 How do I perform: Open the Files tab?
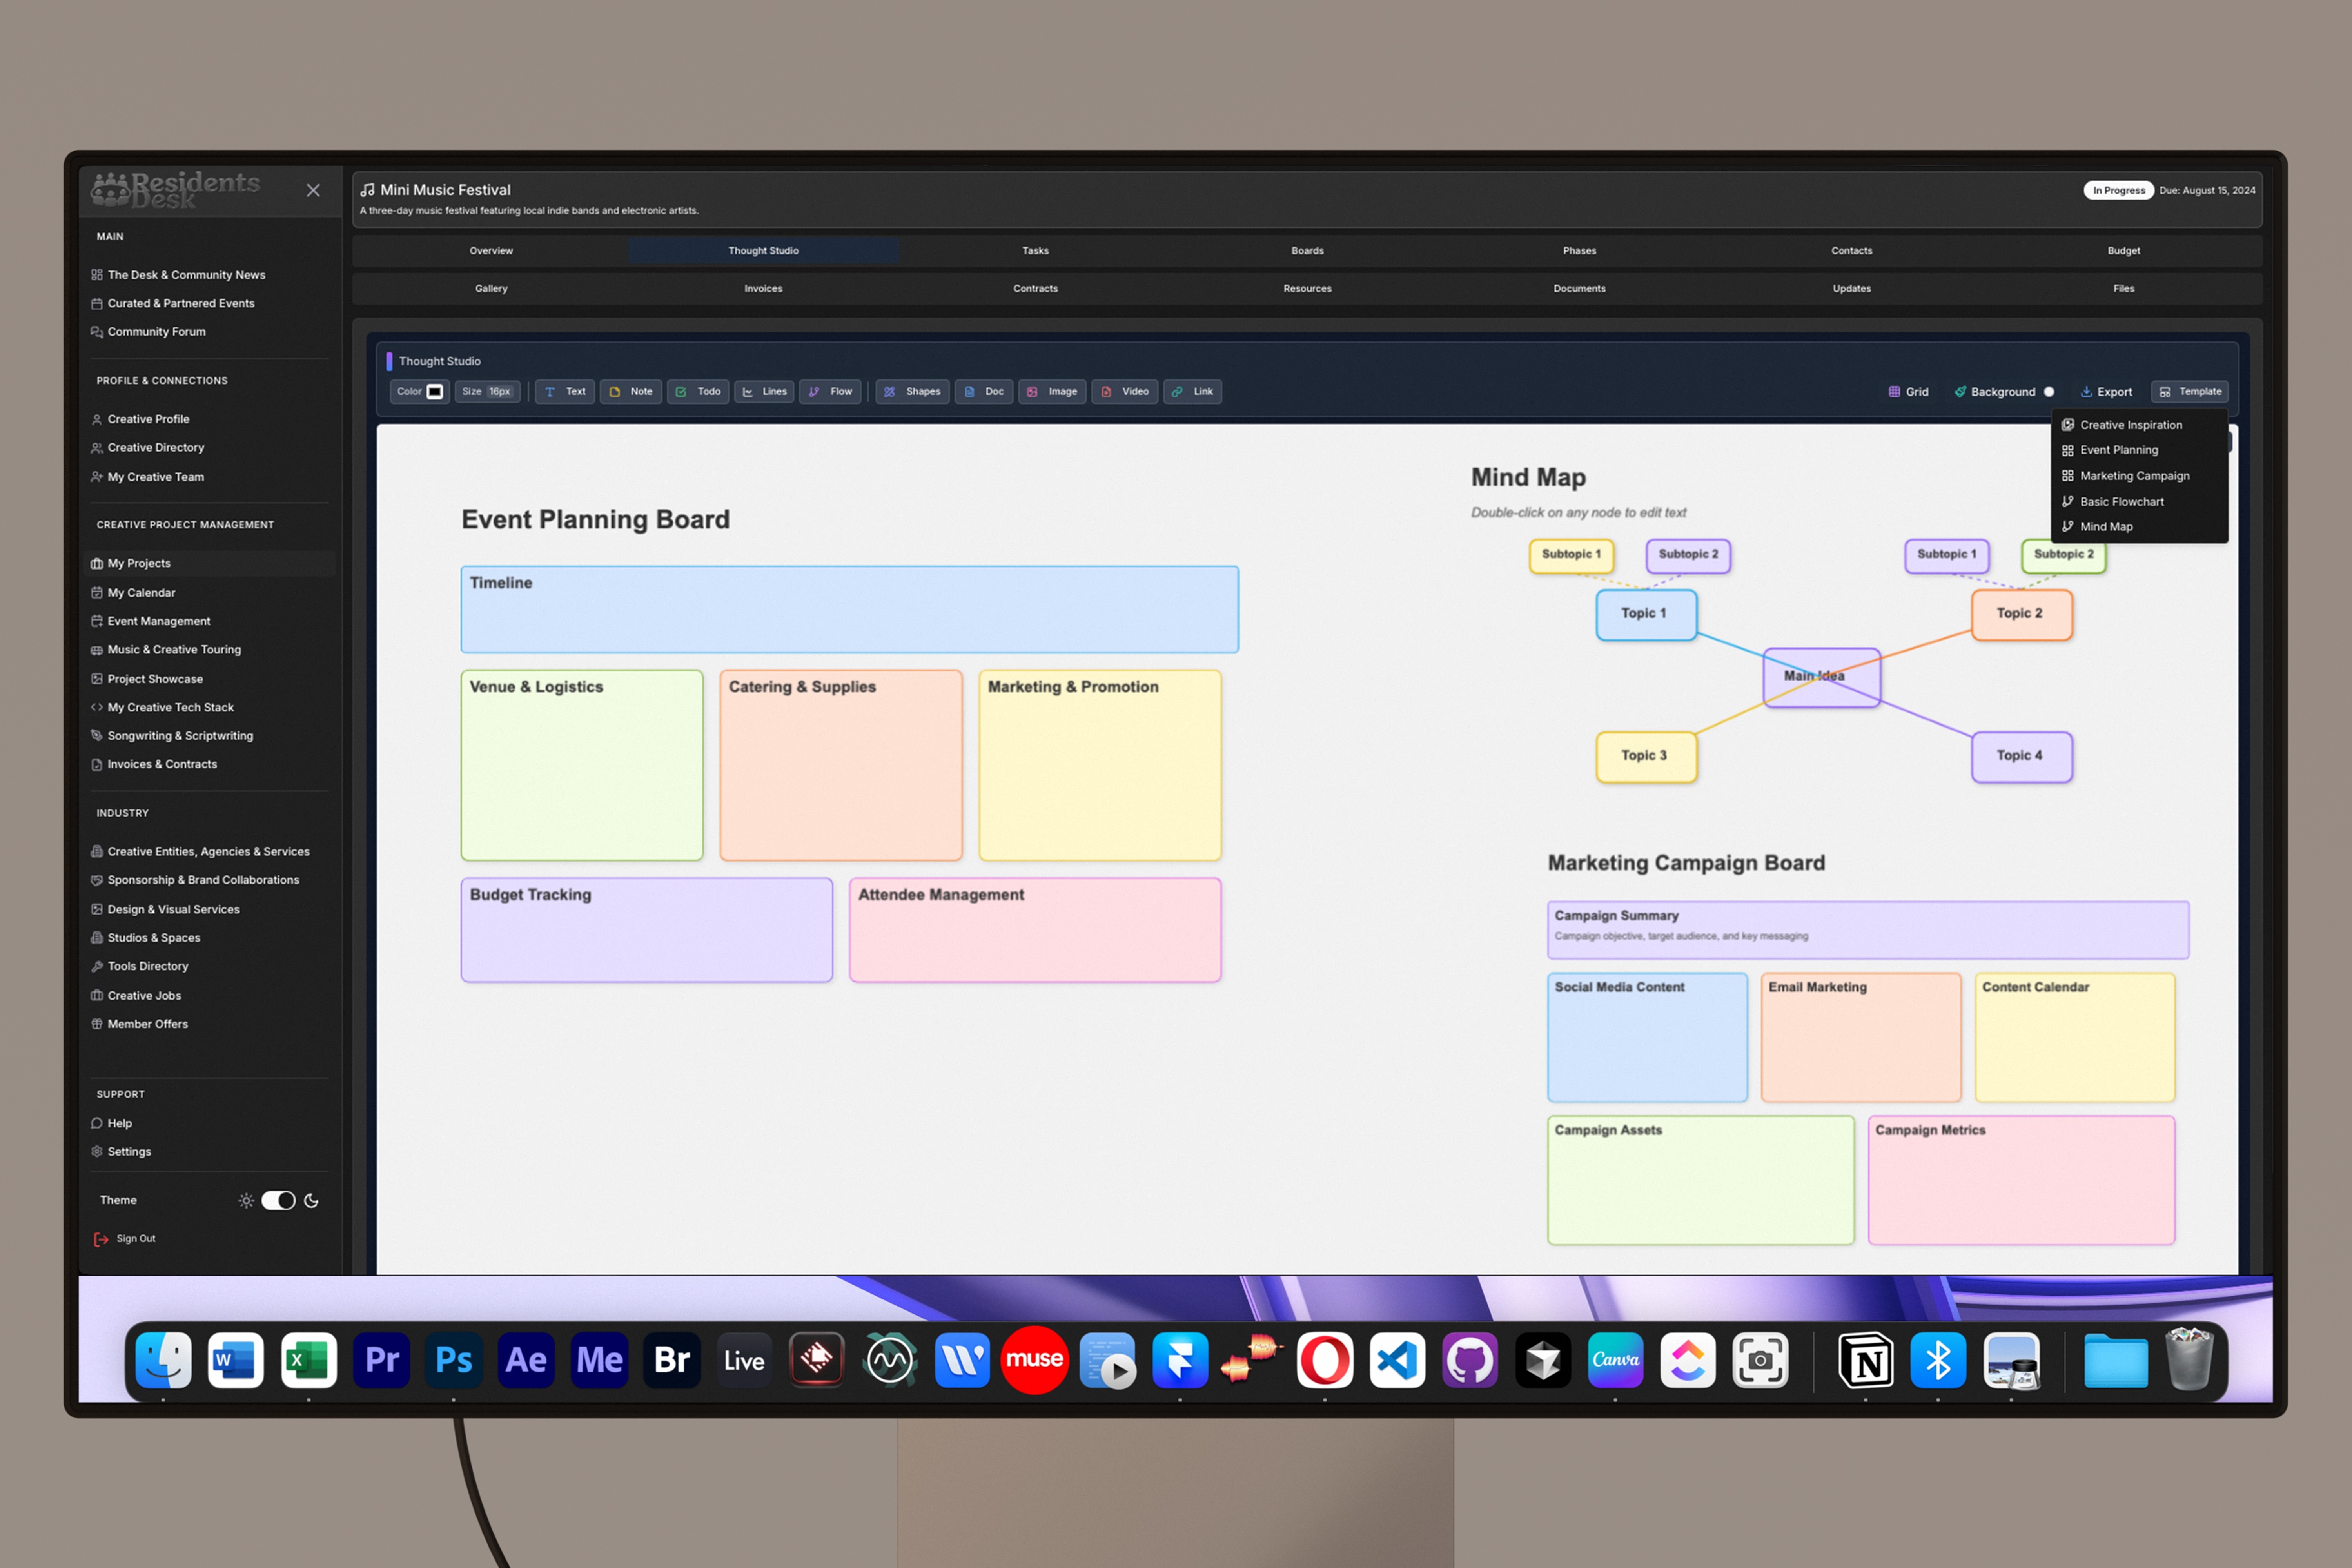pos(2123,289)
